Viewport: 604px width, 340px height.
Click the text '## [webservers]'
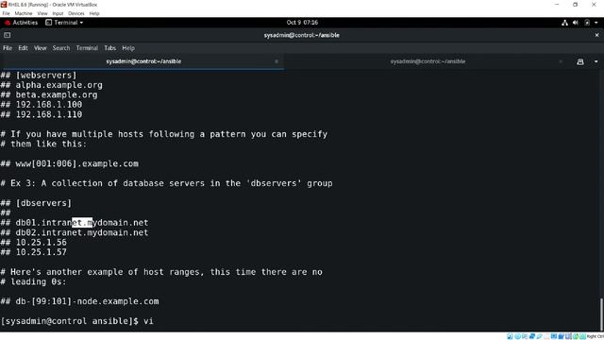tap(39, 76)
